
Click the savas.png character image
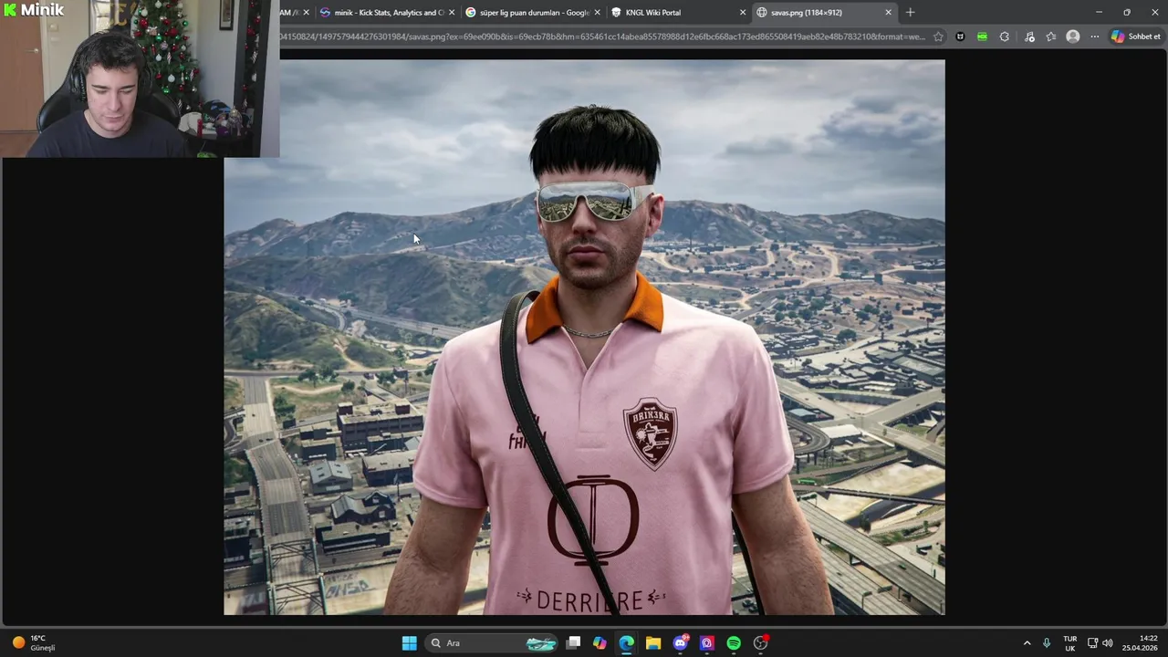pos(584,337)
